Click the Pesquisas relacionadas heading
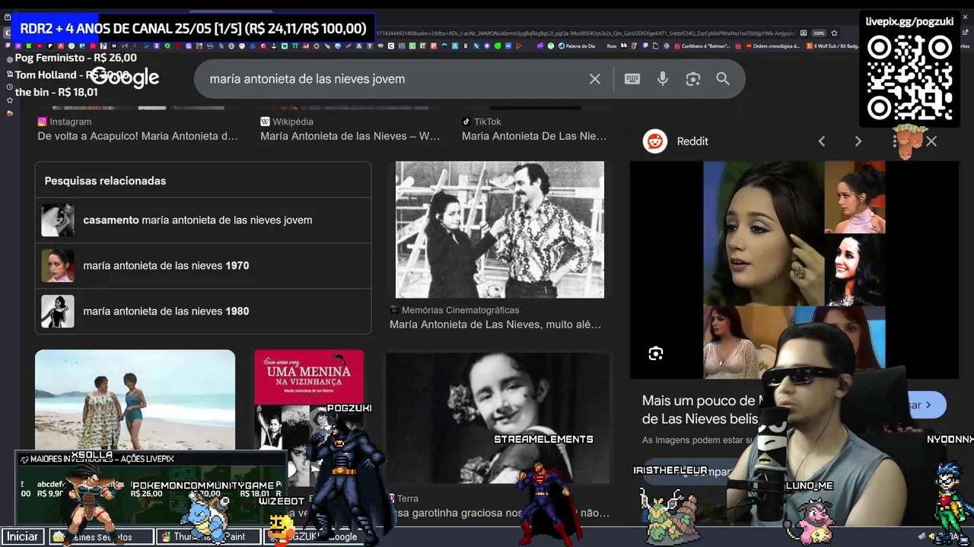 (105, 181)
